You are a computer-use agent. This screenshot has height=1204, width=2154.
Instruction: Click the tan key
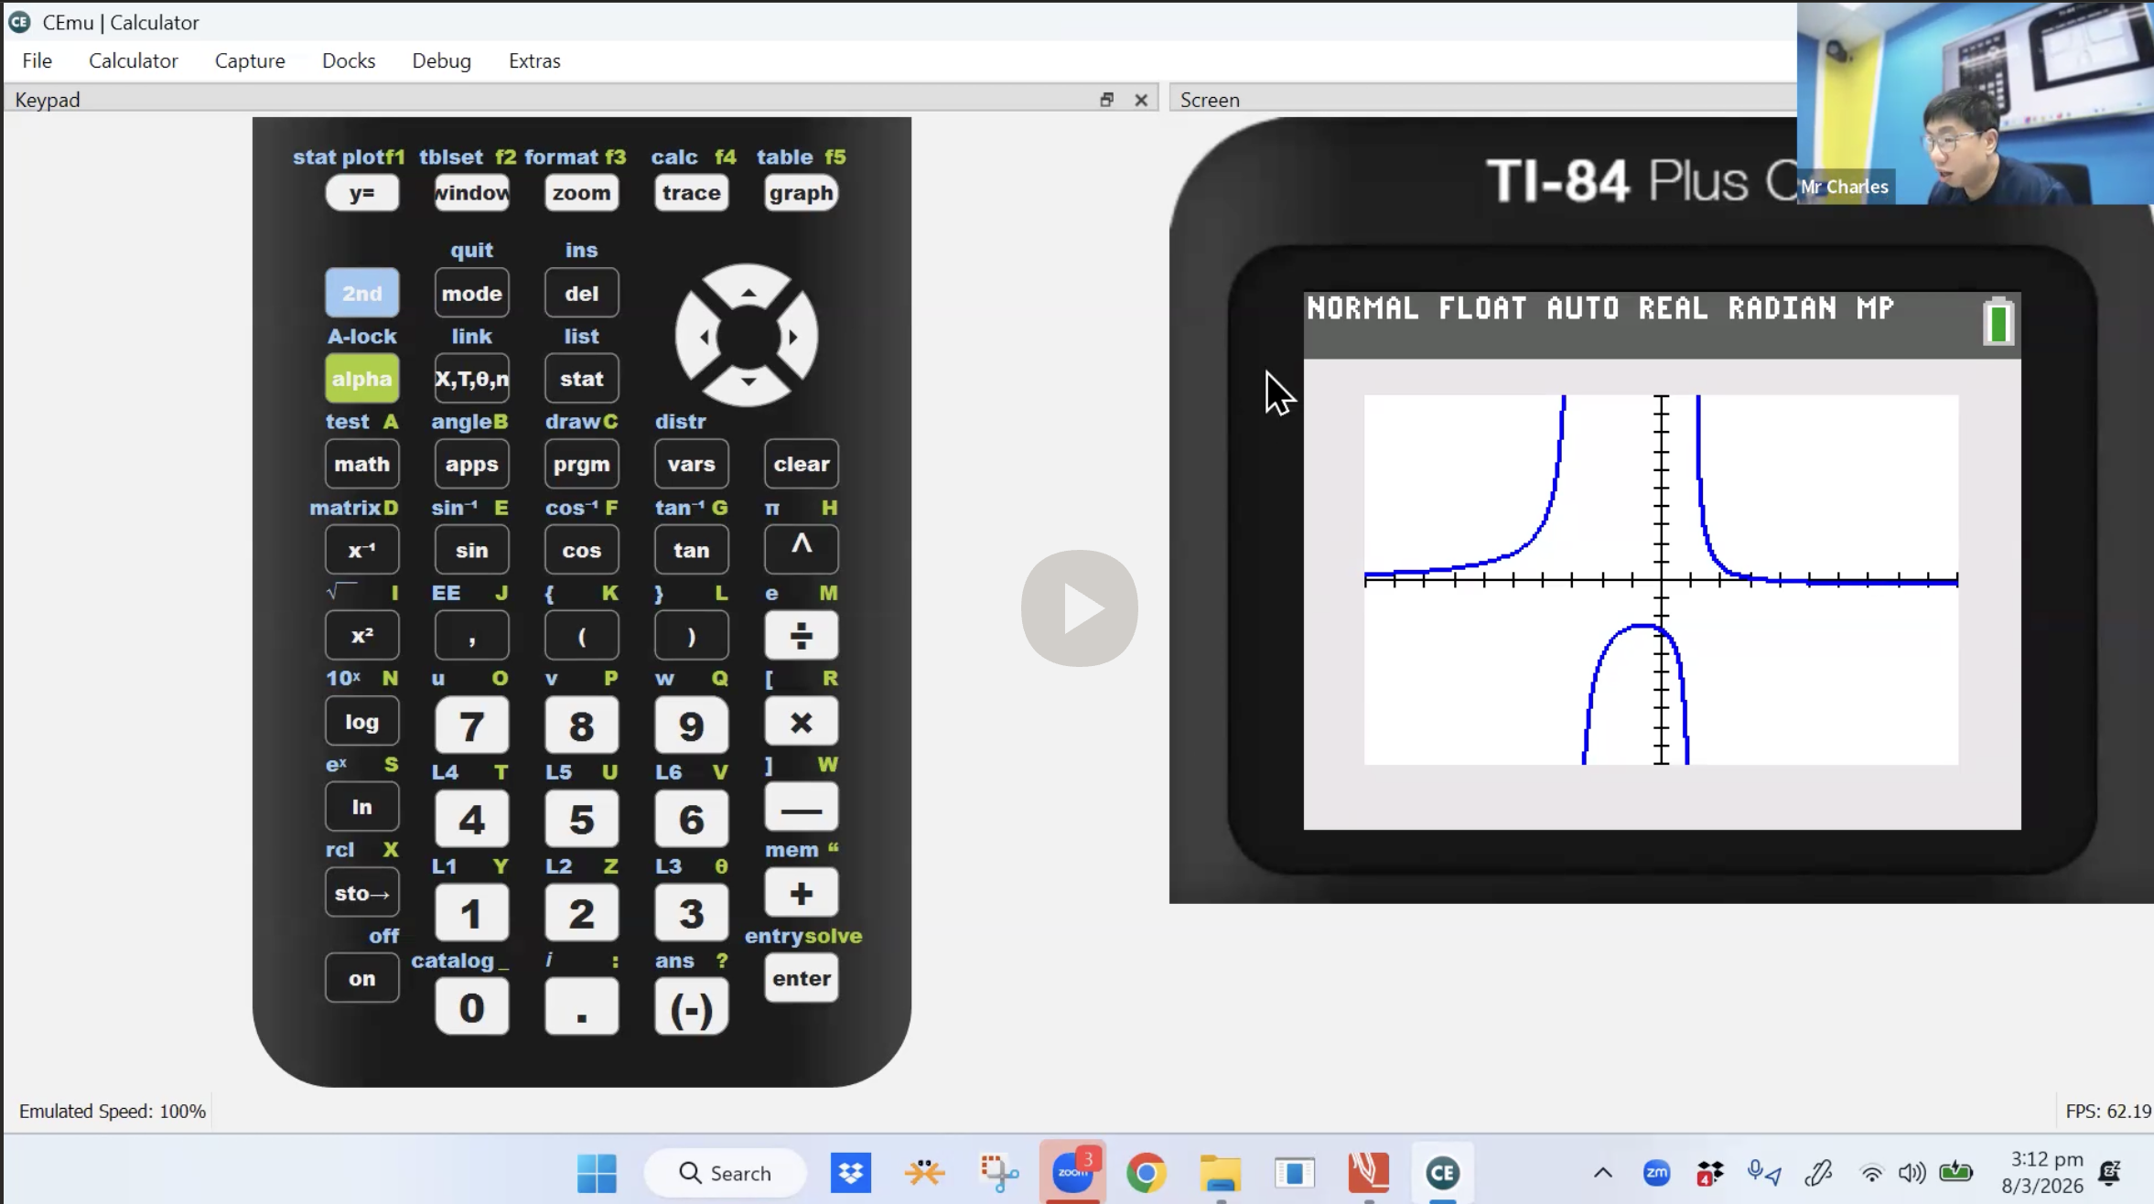[x=691, y=550]
